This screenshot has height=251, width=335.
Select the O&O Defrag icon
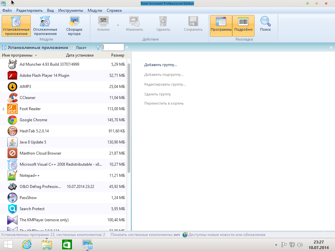(12, 187)
